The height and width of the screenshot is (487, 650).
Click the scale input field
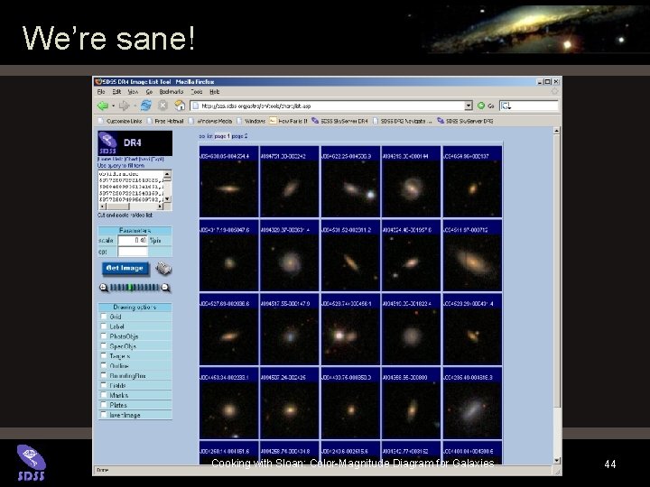[133, 240]
